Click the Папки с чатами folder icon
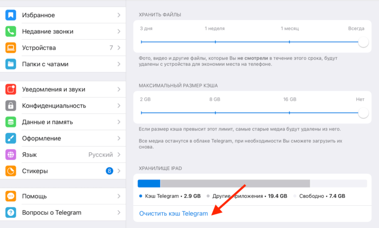This screenshot has width=379, height=228. [x=11, y=64]
